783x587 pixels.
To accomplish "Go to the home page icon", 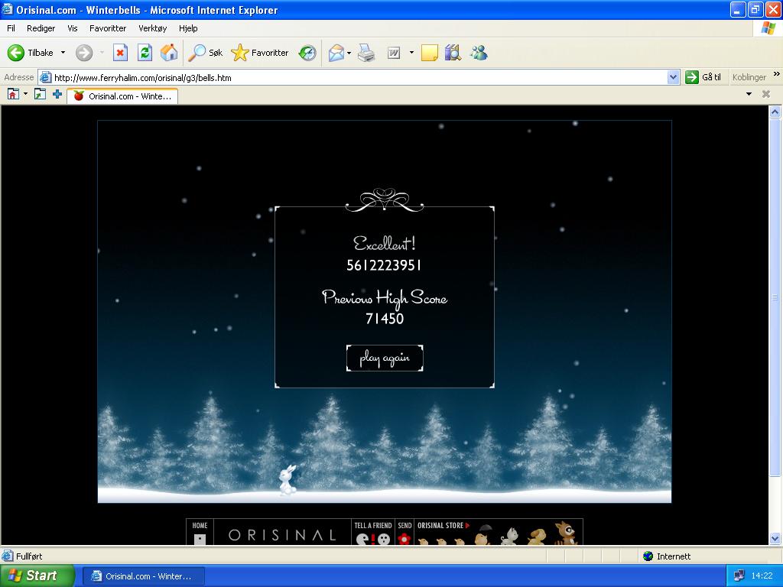I will pyautogui.click(x=169, y=53).
